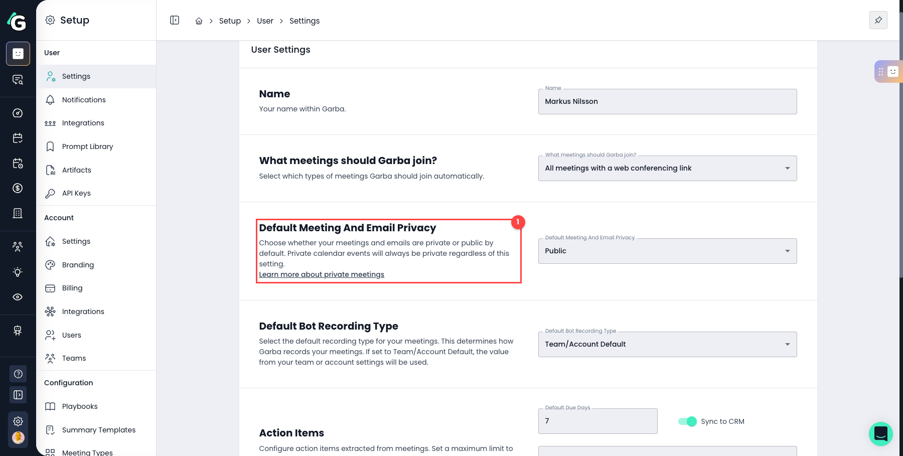903x456 pixels.
Task: Click the Setup breadcrumb
Action: 230,21
